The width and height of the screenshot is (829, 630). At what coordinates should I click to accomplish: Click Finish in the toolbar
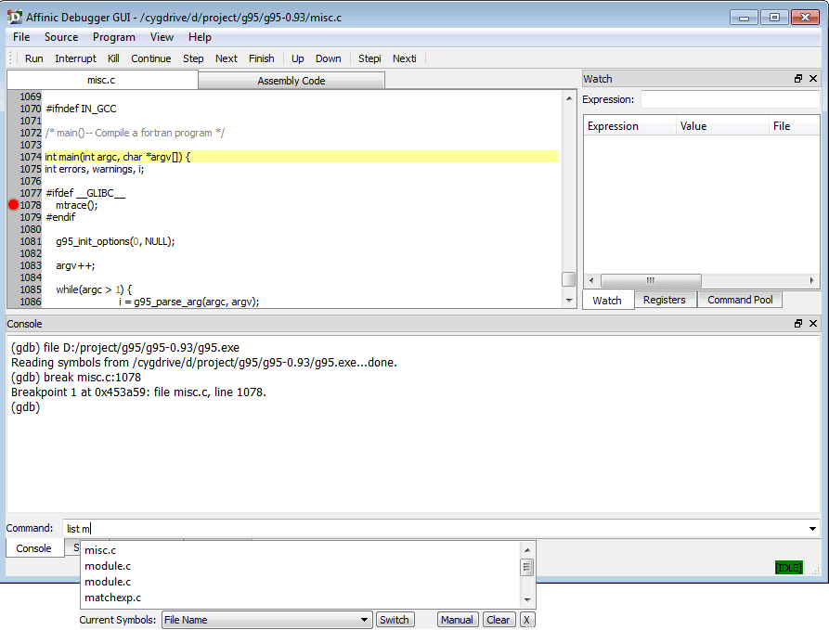262,58
